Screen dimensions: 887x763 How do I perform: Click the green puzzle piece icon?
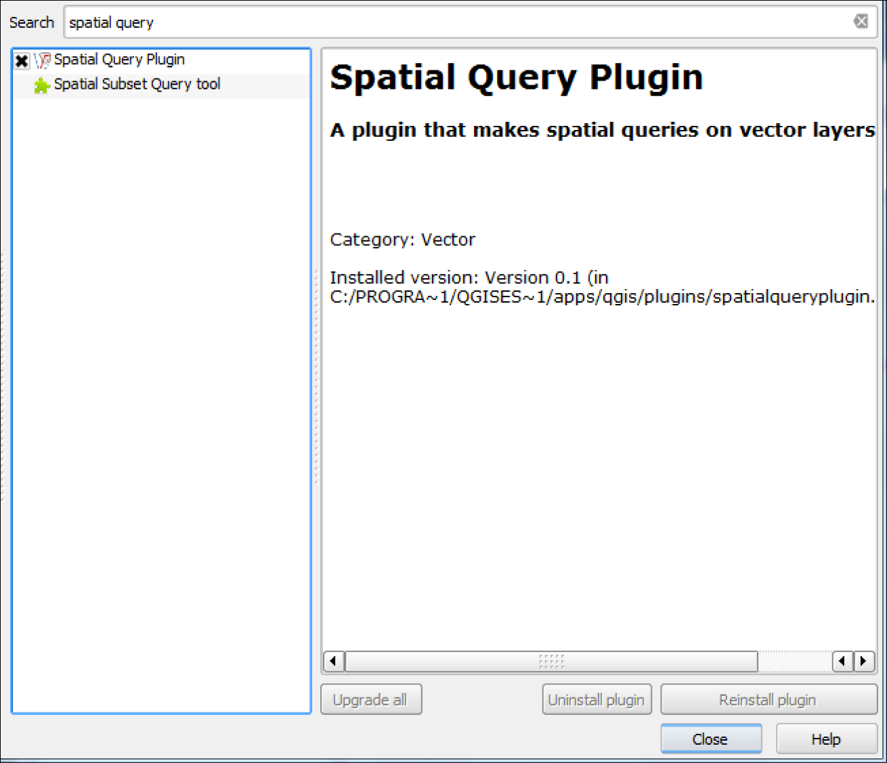point(42,84)
